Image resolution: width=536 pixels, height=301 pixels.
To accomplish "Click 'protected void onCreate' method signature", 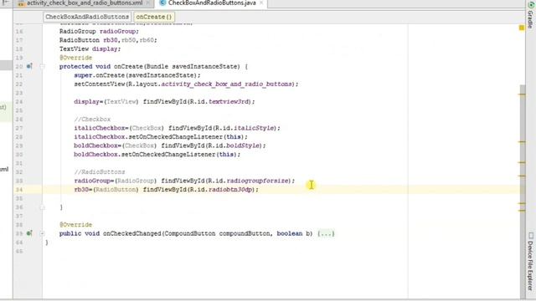I will click(x=153, y=66).
